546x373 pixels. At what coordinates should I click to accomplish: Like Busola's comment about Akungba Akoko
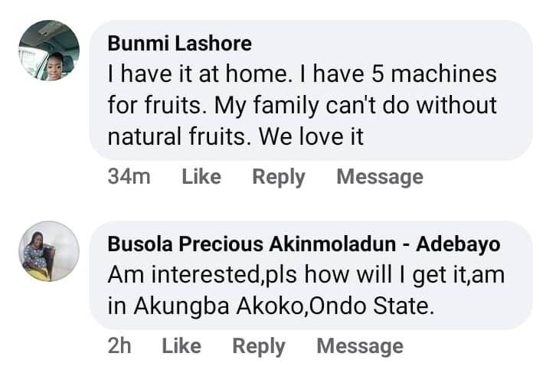[x=181, y=346]
